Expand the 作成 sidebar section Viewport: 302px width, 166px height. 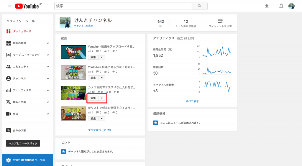[x=48, y=114]
